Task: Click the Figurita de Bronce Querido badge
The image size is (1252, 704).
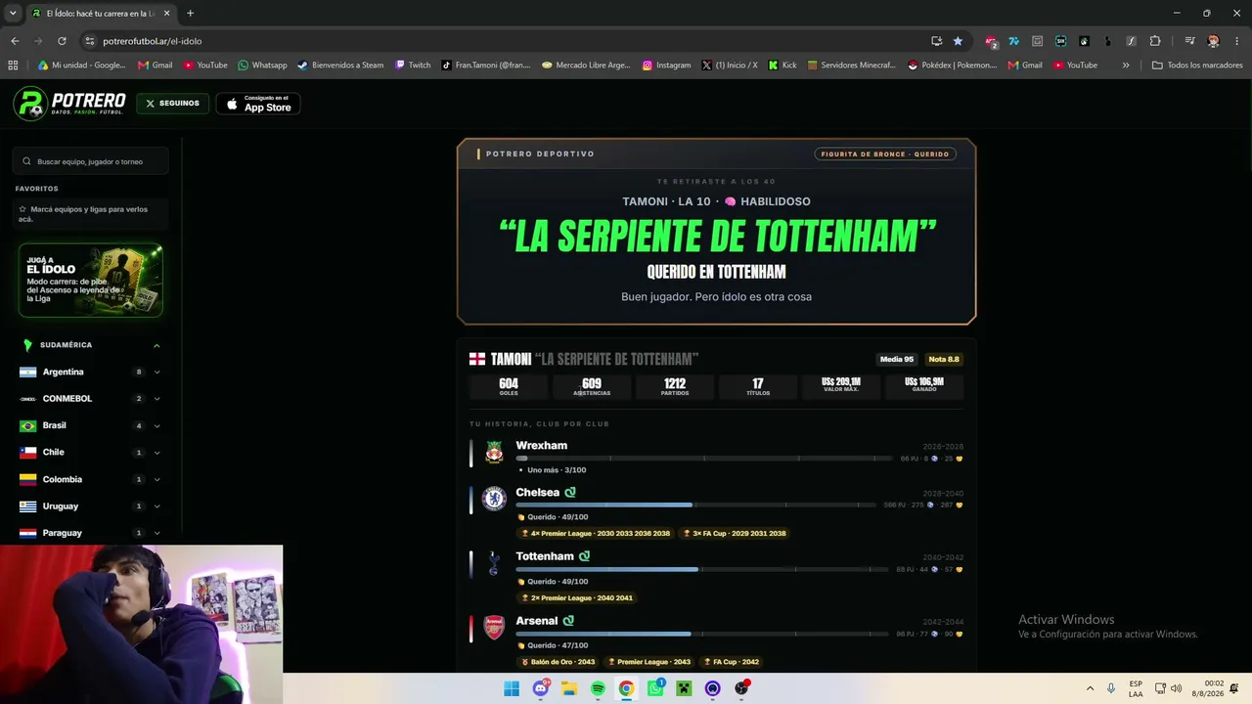Action: coord(885,154)
